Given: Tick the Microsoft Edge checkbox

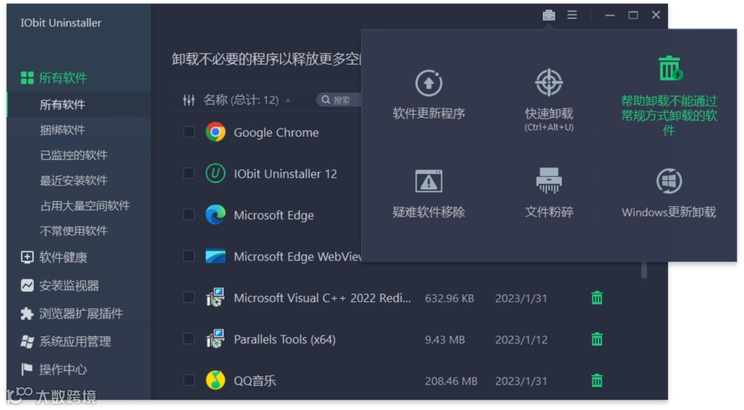Looking at the screenshot, I should (189, 214).
